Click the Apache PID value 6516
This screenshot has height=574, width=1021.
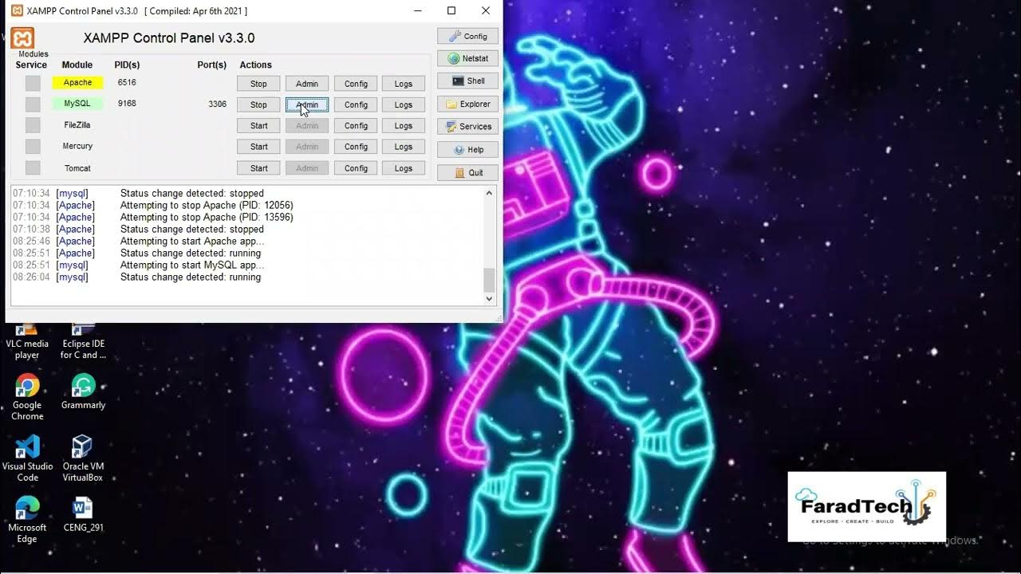pyautogui.click(x=127, y=82)
